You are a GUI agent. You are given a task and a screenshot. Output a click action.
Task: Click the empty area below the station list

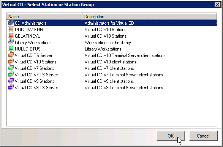point(112,108)
